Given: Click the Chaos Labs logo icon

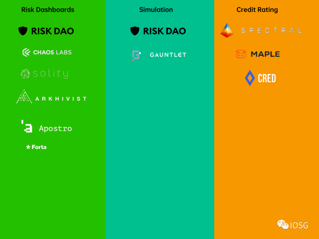Looking at the screenshot, I should point(26,52).
